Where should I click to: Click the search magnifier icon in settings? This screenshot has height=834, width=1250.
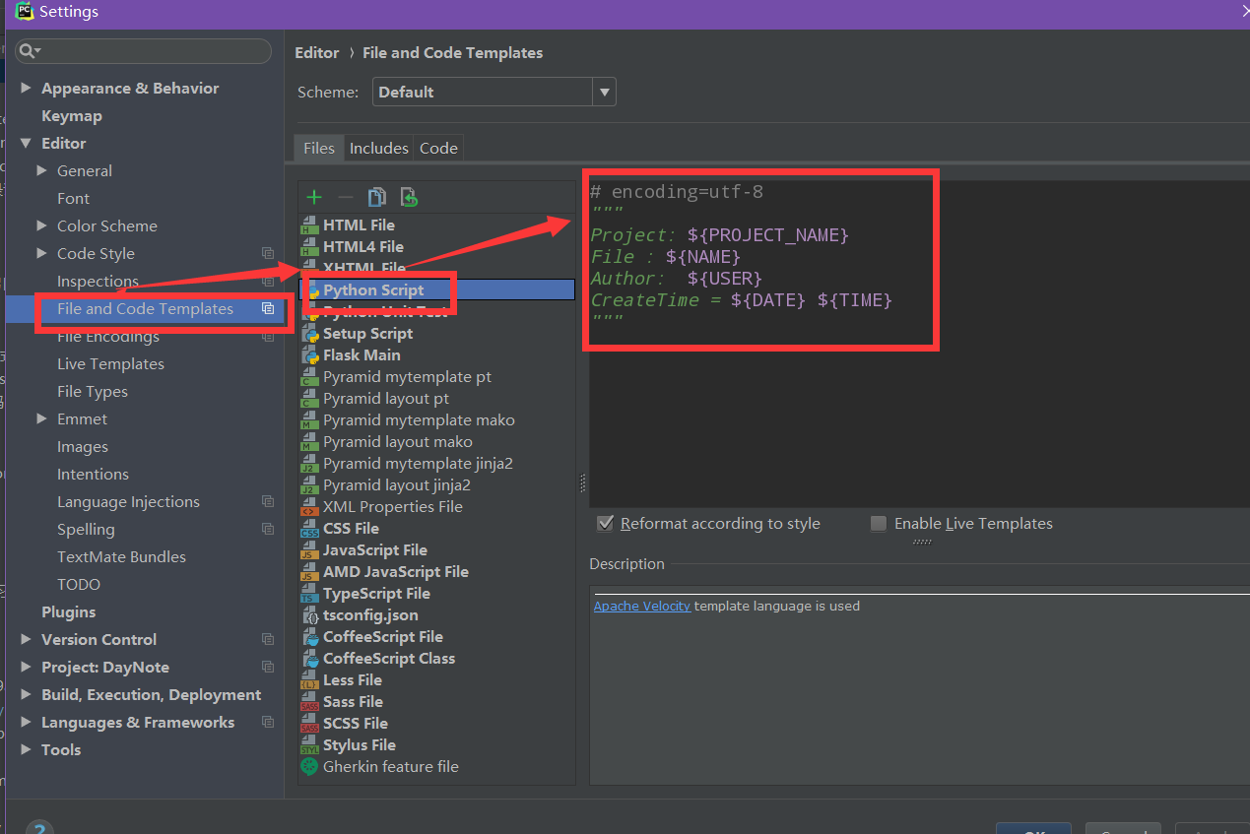[28, 51]
